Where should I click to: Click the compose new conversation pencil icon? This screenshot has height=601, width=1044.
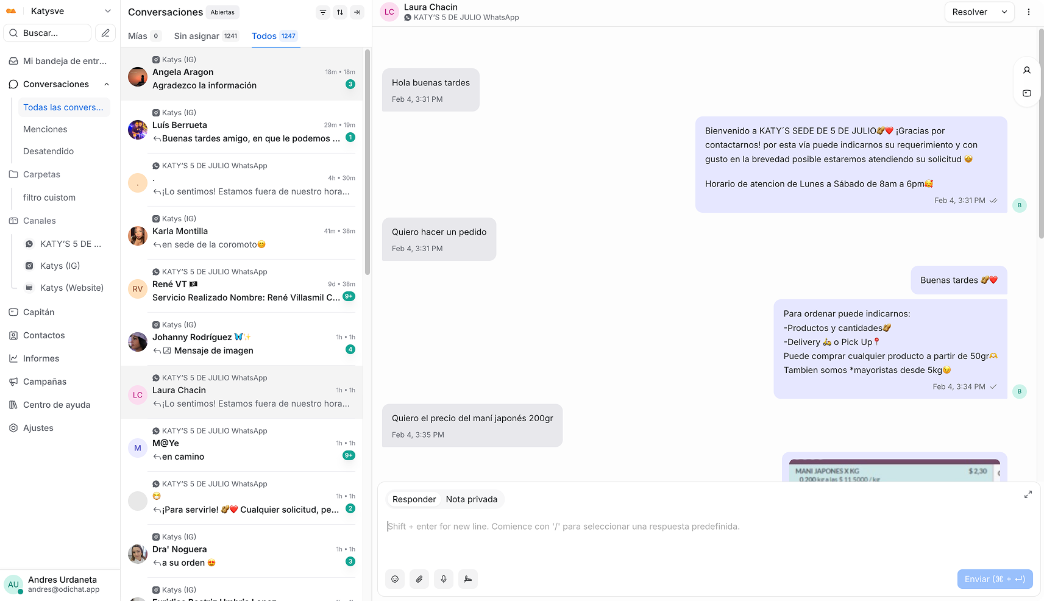[x=105, y=33]
